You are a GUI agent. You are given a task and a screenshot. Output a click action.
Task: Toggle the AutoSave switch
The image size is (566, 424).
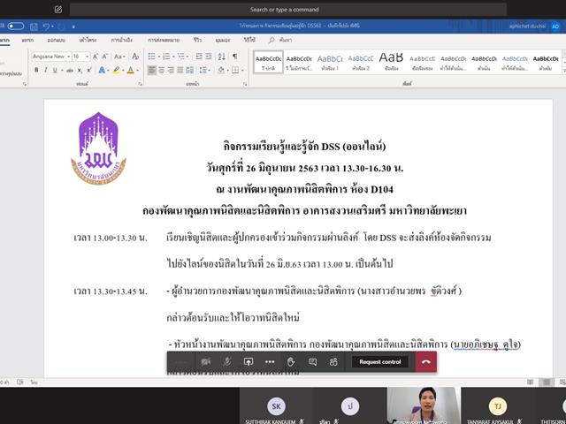coord(16,26)
